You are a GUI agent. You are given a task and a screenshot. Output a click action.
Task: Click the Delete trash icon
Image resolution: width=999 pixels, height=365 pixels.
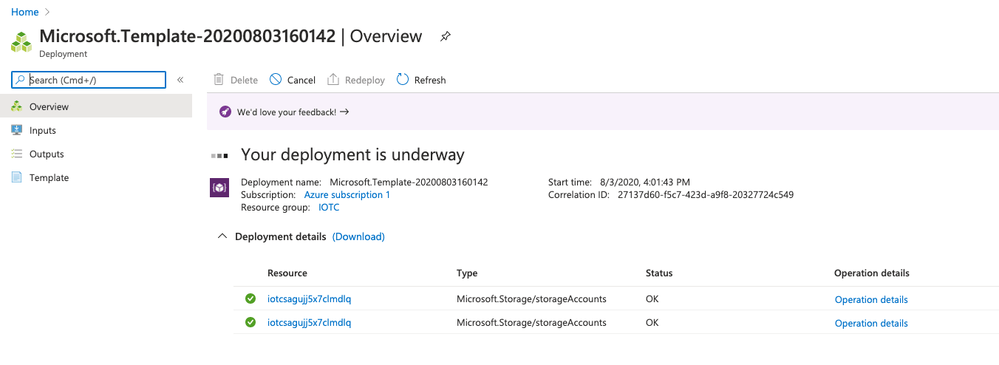point(219,79)
